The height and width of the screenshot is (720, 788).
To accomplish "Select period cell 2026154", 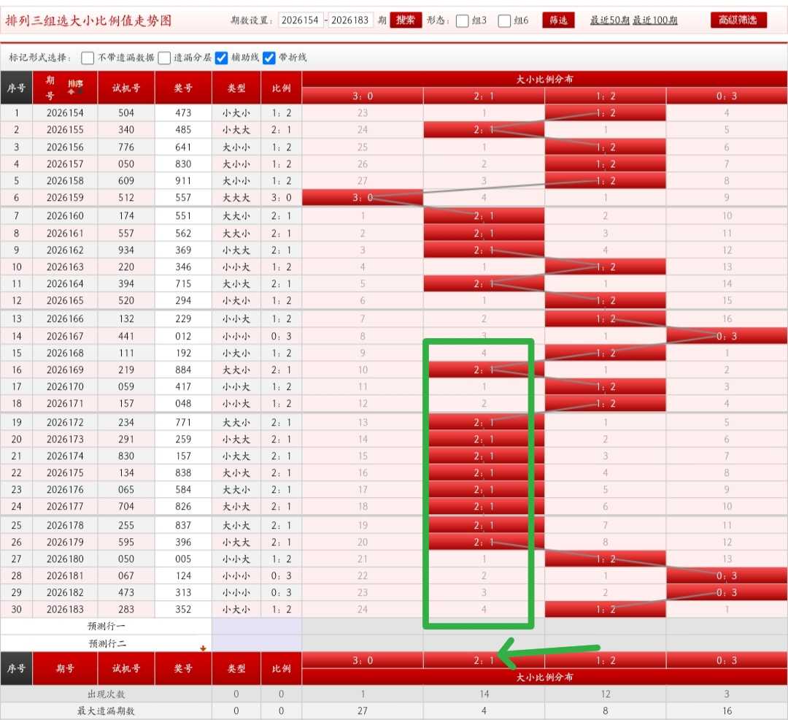I will [66, 113].
